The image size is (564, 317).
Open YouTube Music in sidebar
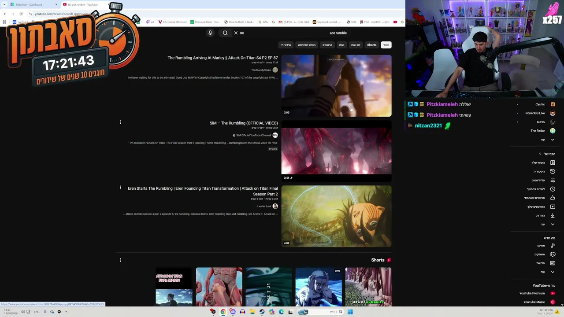[x=538, y=302]
